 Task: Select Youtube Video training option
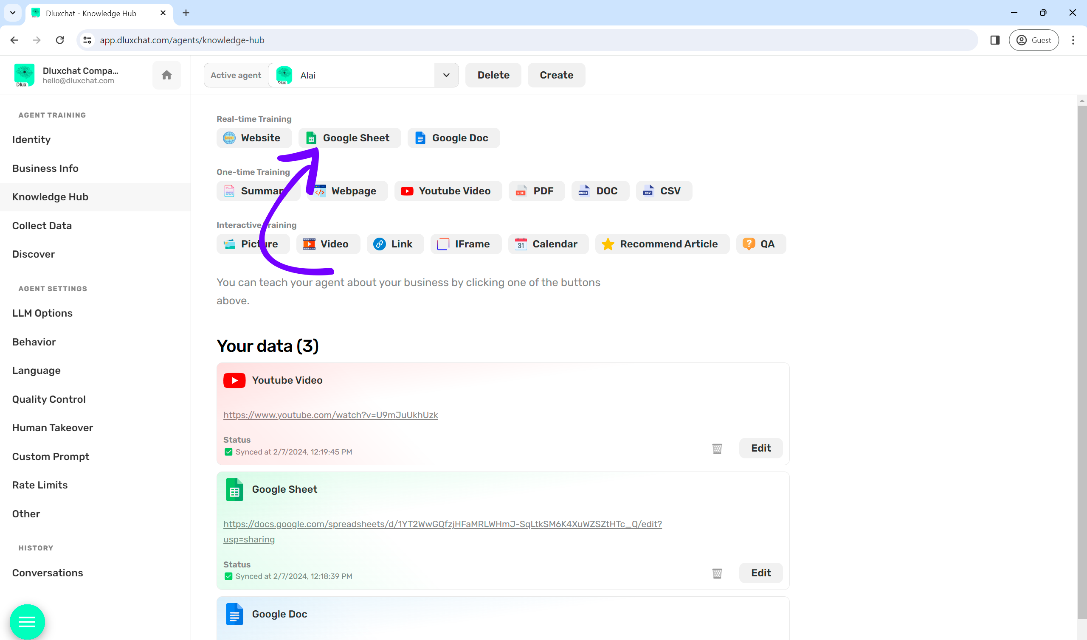[x=448, y=191]
